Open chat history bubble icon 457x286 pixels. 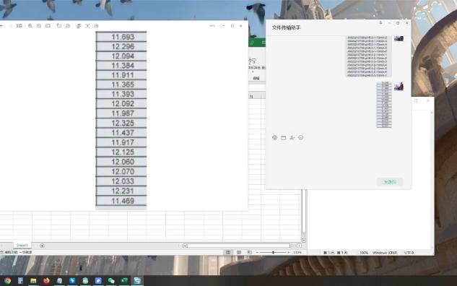coord(300,137)
